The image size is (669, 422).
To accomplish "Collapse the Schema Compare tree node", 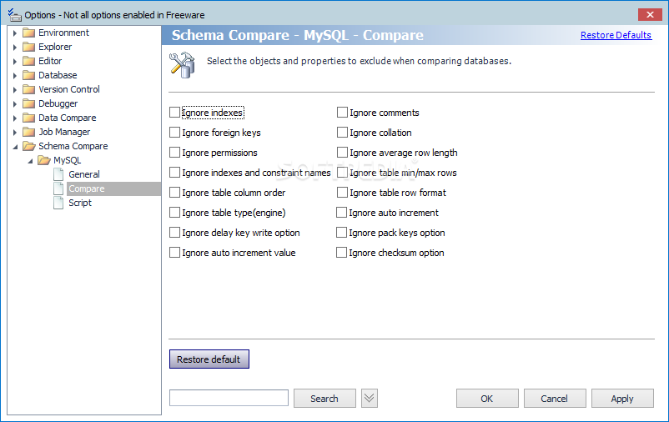I will coord(15,147).
